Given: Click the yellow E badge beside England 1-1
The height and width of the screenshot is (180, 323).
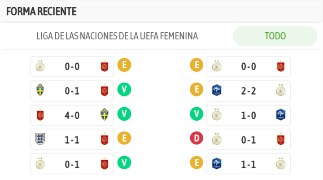Looking at the screenshot, I should pyautogui.click(x=124, y=139).
